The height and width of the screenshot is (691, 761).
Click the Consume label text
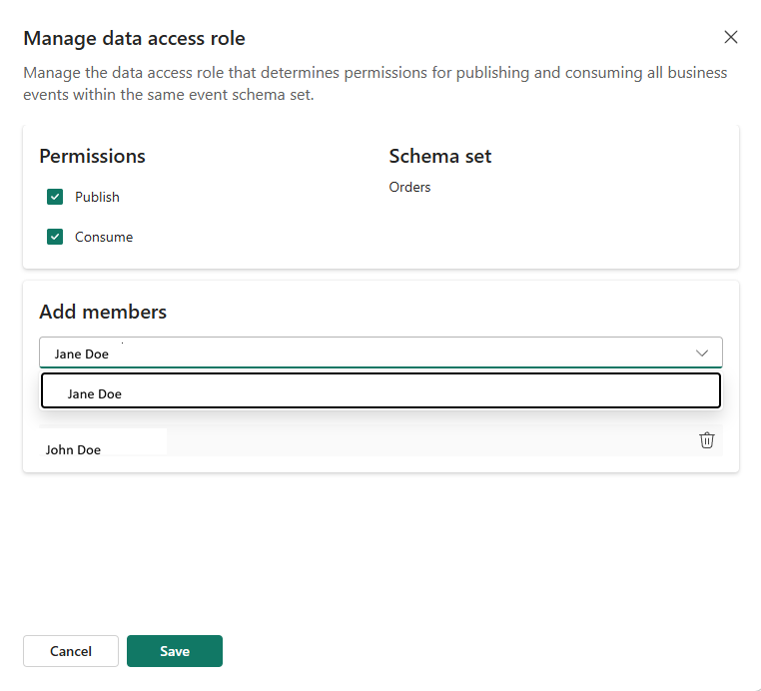pyautogui.click(x=104, y=237)
